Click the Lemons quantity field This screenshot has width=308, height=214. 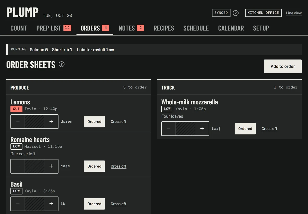(34, 122)
